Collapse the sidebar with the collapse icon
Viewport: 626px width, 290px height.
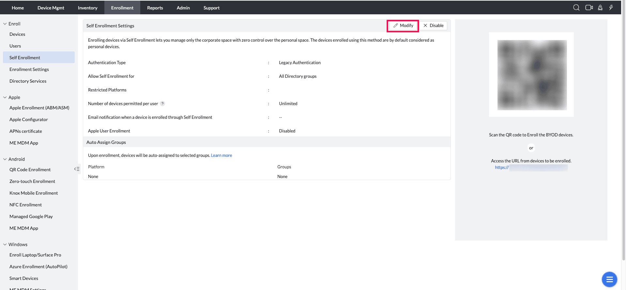77,169
